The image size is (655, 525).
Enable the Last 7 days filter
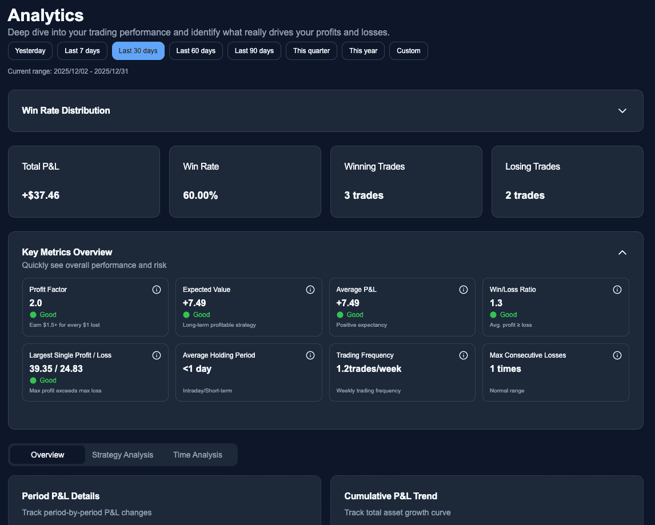click(x=82, y=51)
